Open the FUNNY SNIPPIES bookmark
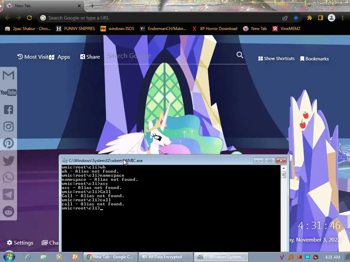The height and width of the screenshot is (262, 350). point(76,29)
